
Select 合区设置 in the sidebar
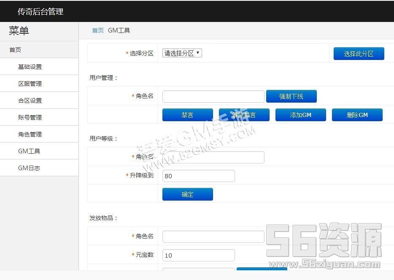(30, 101)
